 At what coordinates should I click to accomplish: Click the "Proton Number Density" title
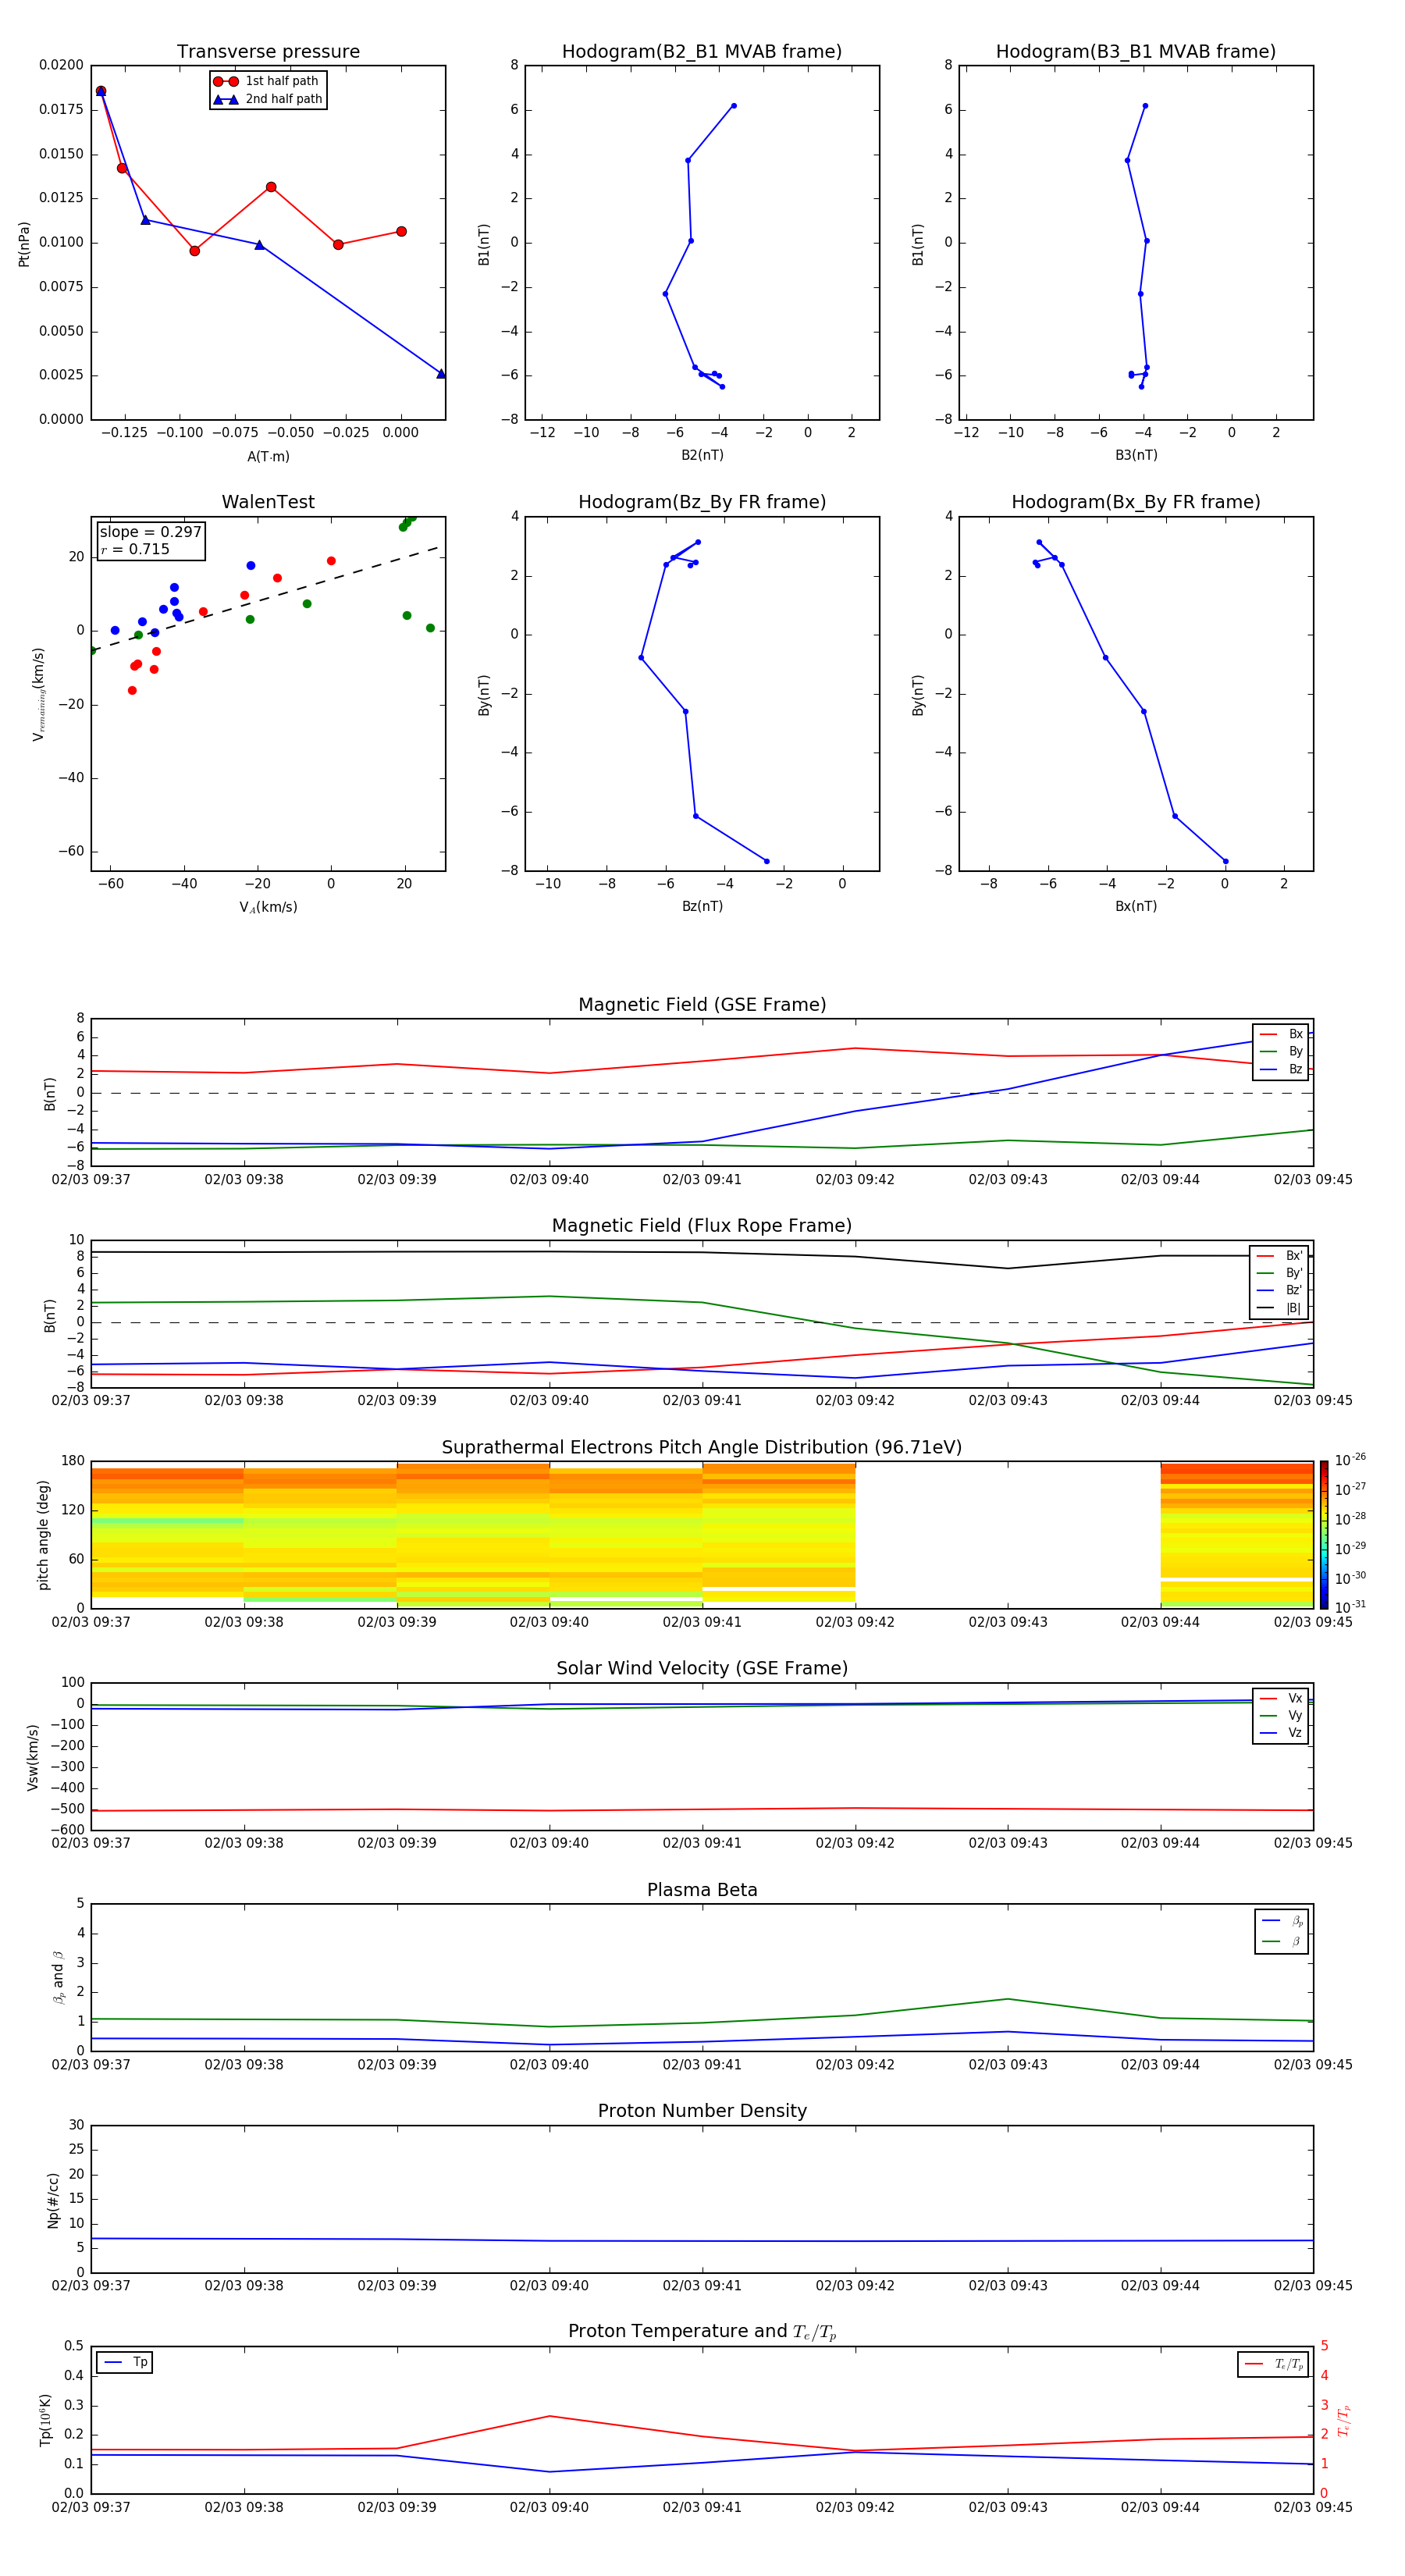tap(702, 2111)
